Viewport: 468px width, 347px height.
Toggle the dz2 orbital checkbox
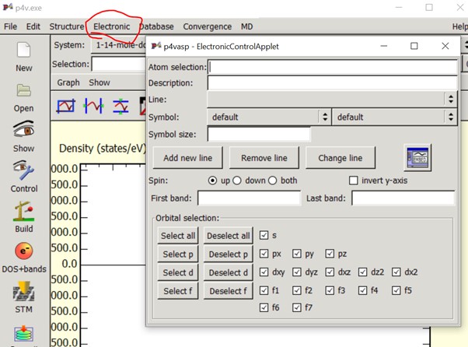click(362, 272)
